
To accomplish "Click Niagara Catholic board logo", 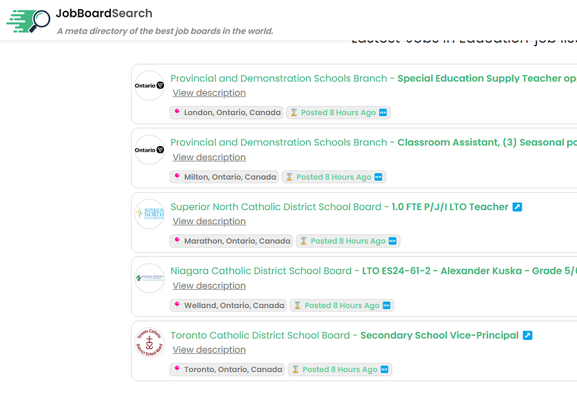I will pos(149,278).
